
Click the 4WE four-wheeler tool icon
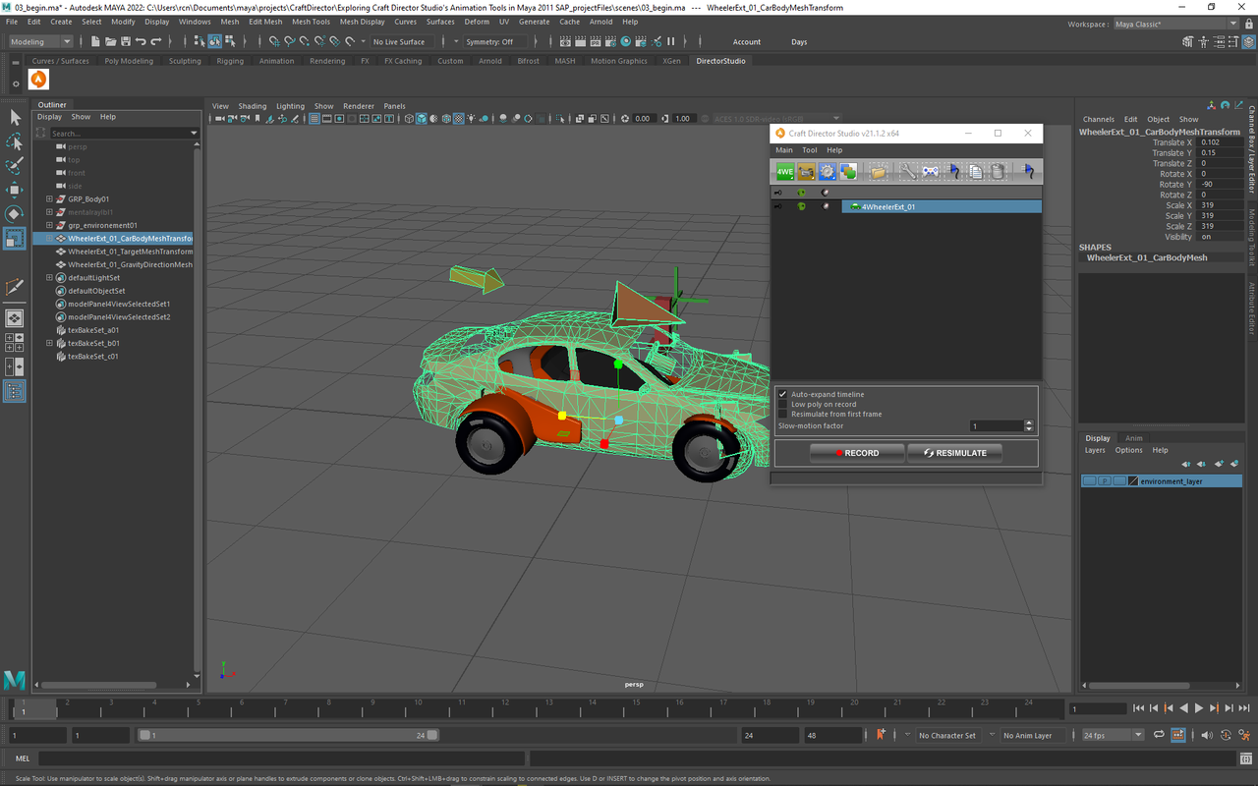tap(785, 171)
